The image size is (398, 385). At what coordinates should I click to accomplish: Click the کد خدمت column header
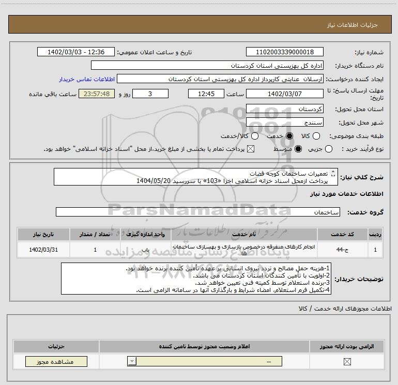point(342,234)
